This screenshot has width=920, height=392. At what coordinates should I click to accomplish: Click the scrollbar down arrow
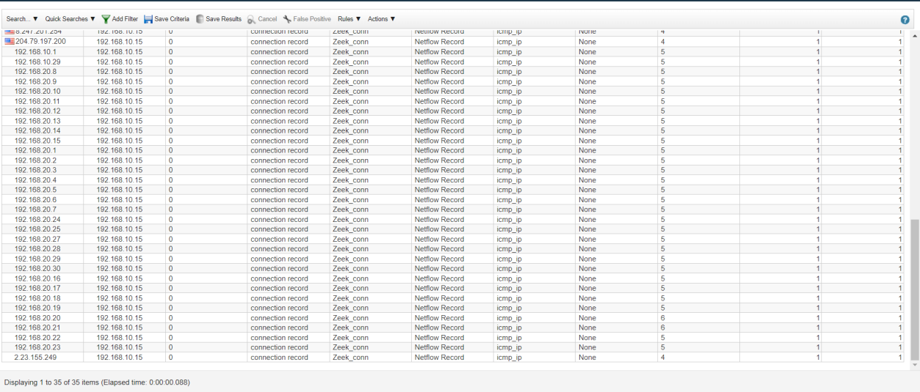tap(914, 364)
